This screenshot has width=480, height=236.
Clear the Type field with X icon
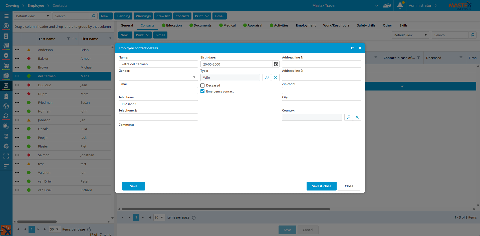point(275,77)
